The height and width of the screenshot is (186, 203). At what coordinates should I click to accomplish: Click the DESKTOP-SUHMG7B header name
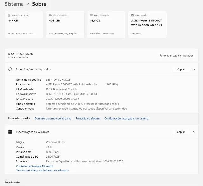pos(20,54)
